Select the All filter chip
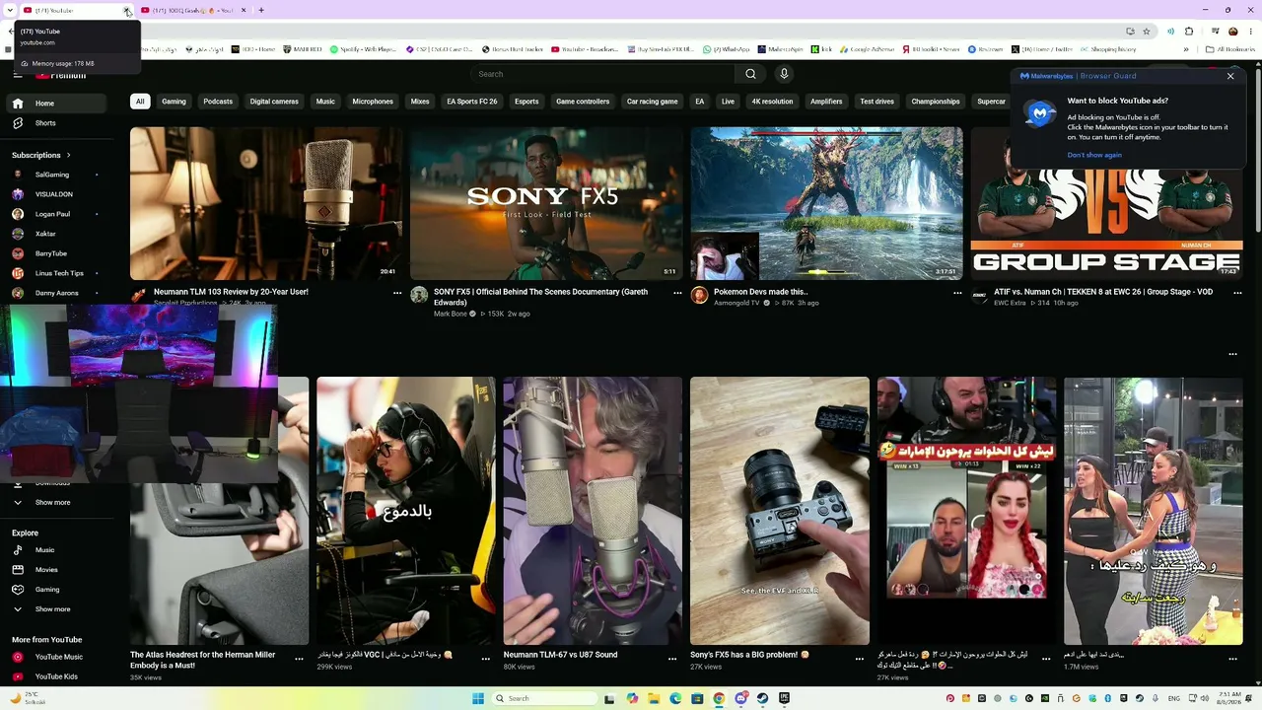Viewport: 1262px width, 710px height. pos(140,102)
